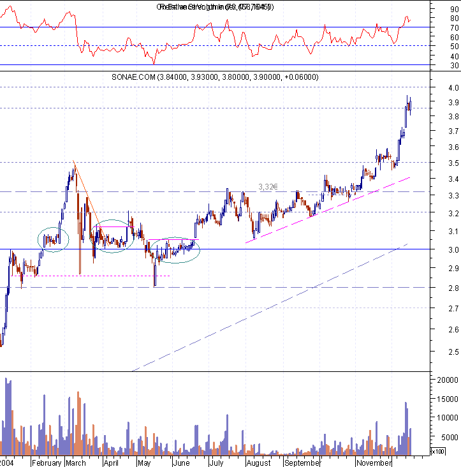This screenshot has height=467, width=461.
Task: Click the 5000 volume axis label
Action: [x=450, y=437]
